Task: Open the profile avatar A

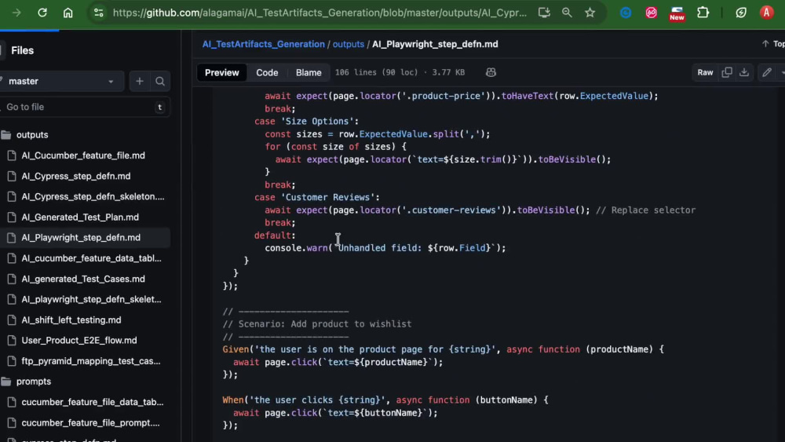Action: pyautogui.click(x=766, y=13)
